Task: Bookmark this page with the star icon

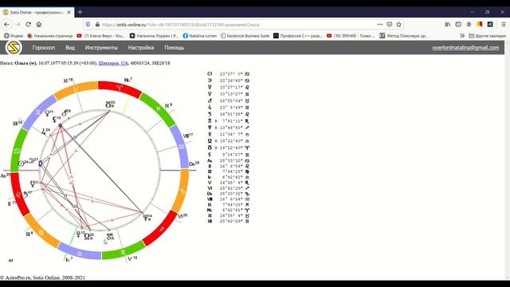Action: tap(398, 25)
